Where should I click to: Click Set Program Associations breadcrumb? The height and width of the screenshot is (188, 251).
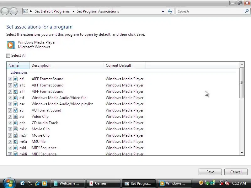coord(98,11)
